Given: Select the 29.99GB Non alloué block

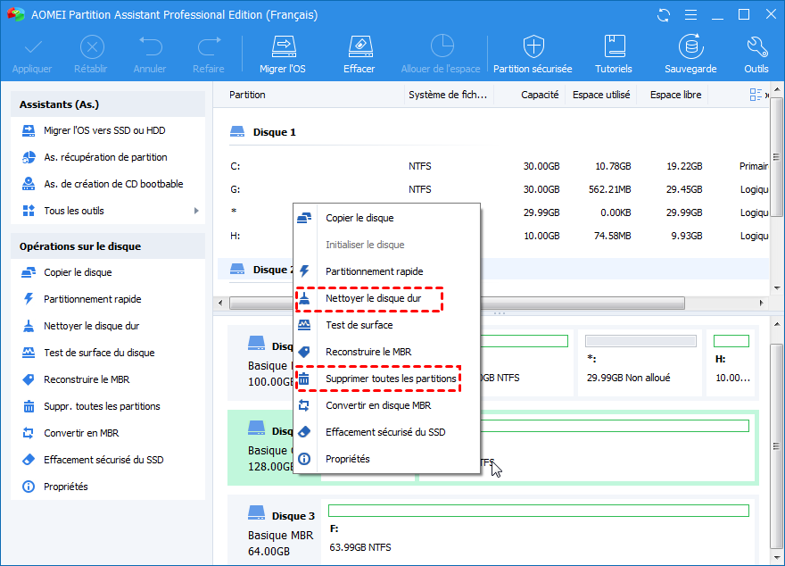Looking at the screenshot, I should pyautogui.click(x=640, y=362).
